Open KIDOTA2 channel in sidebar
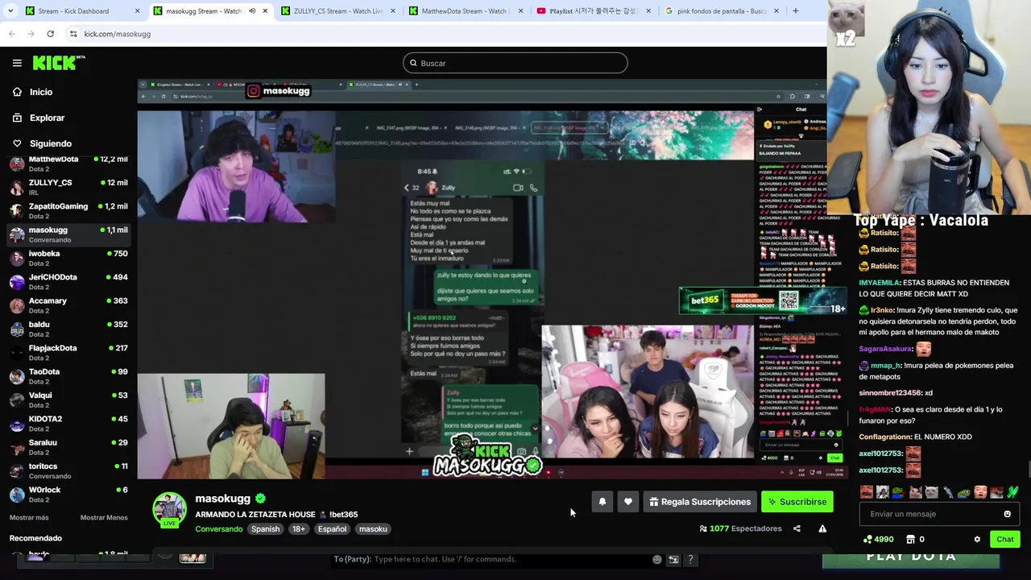The width and height of the screenshot is (1031, 580). (68, 423)
